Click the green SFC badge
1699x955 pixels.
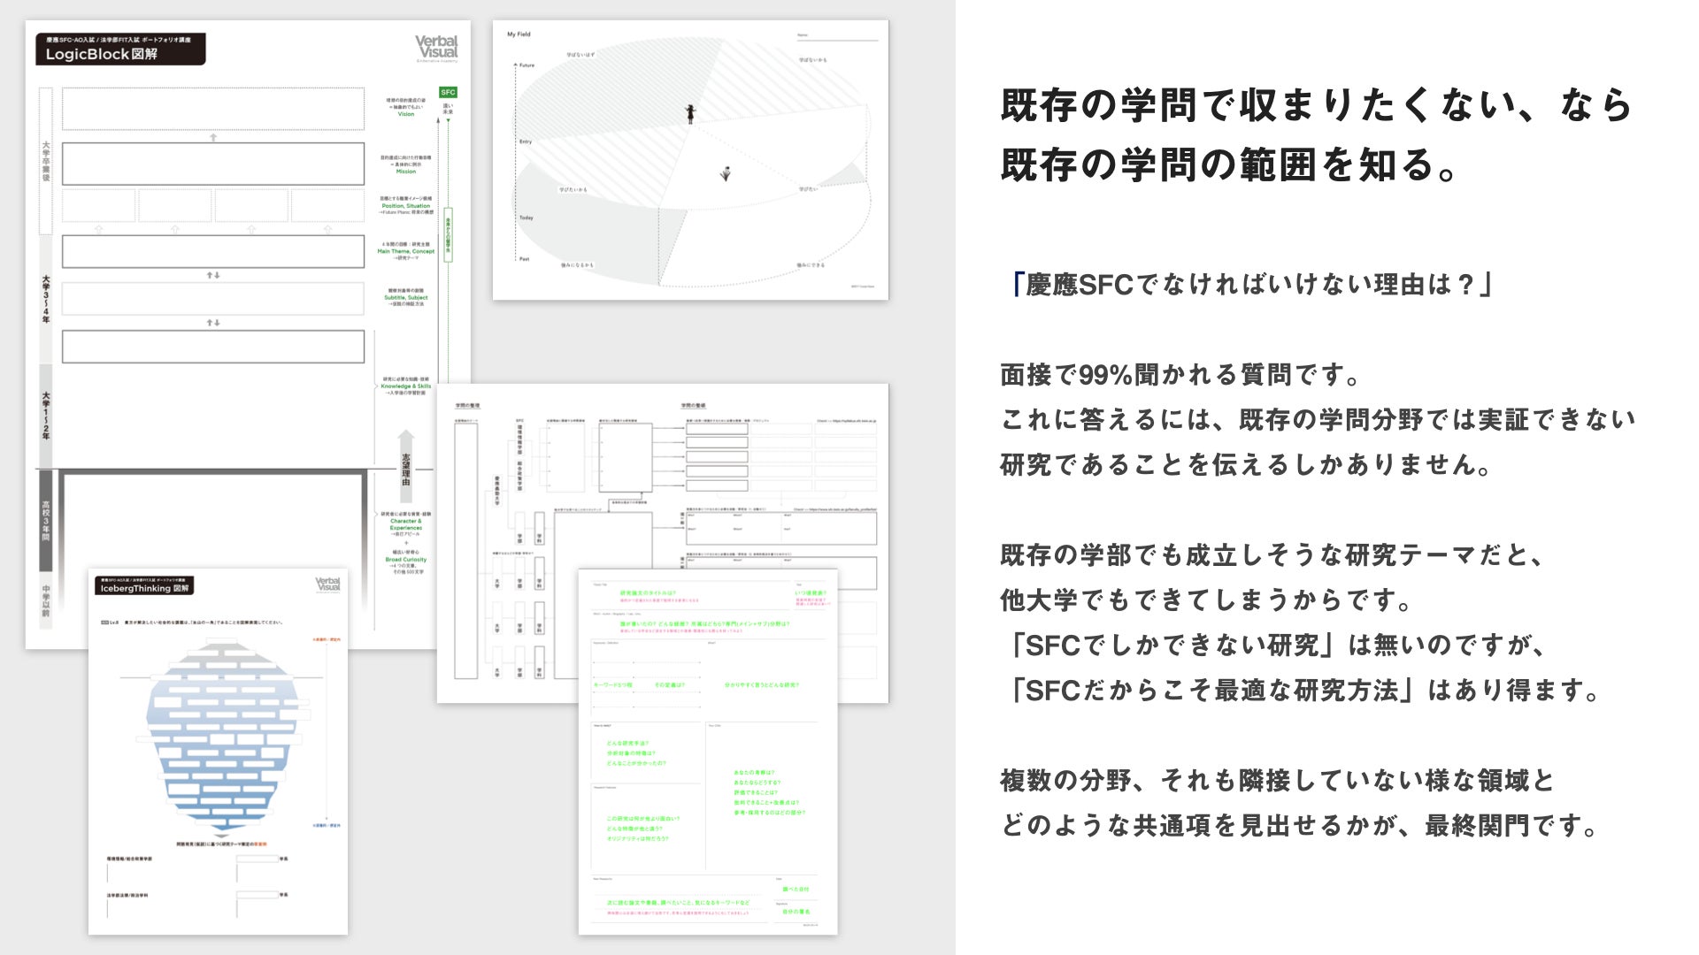pyautogui.click(x=448, y=92)
